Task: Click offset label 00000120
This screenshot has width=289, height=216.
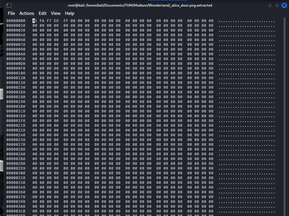Action: 16,78
